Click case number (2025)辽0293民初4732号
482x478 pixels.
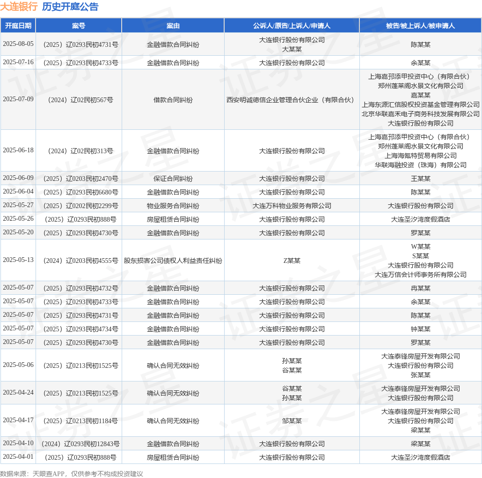coord(79,288)
